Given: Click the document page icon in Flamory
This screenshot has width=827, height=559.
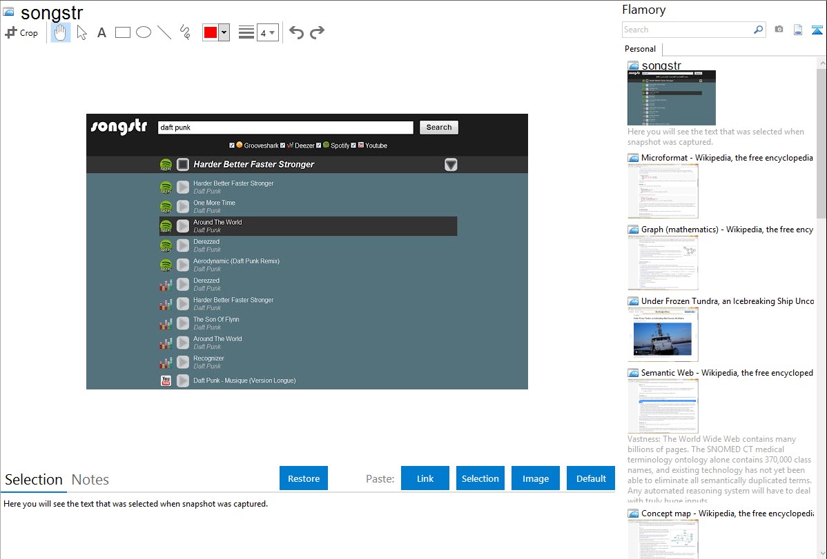Looking at the screenshot, I should (x=798, y=30).
